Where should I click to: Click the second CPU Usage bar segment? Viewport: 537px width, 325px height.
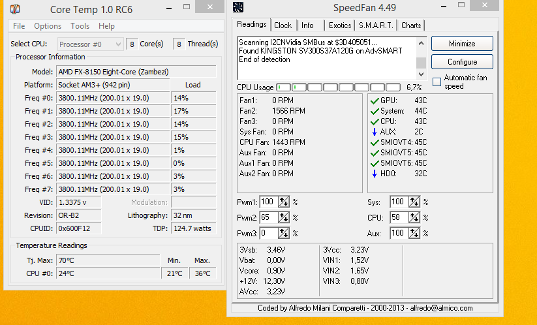pos(299,87)
